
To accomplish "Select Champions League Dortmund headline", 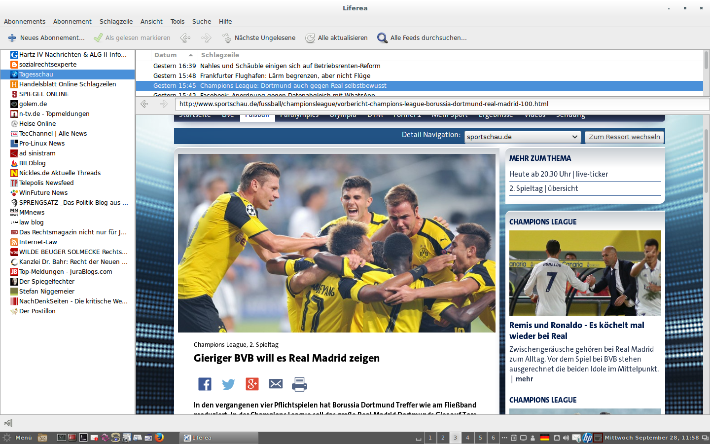I will click(x=420, y=85).
